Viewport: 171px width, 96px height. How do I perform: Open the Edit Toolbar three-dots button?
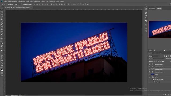(2, 65)
